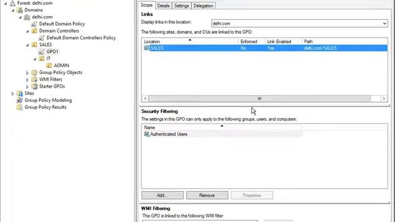The height and width of the screenshot is (222, 395).
Task: Collapse the delhi.com domain node
Action: click(x=20, y=17)
